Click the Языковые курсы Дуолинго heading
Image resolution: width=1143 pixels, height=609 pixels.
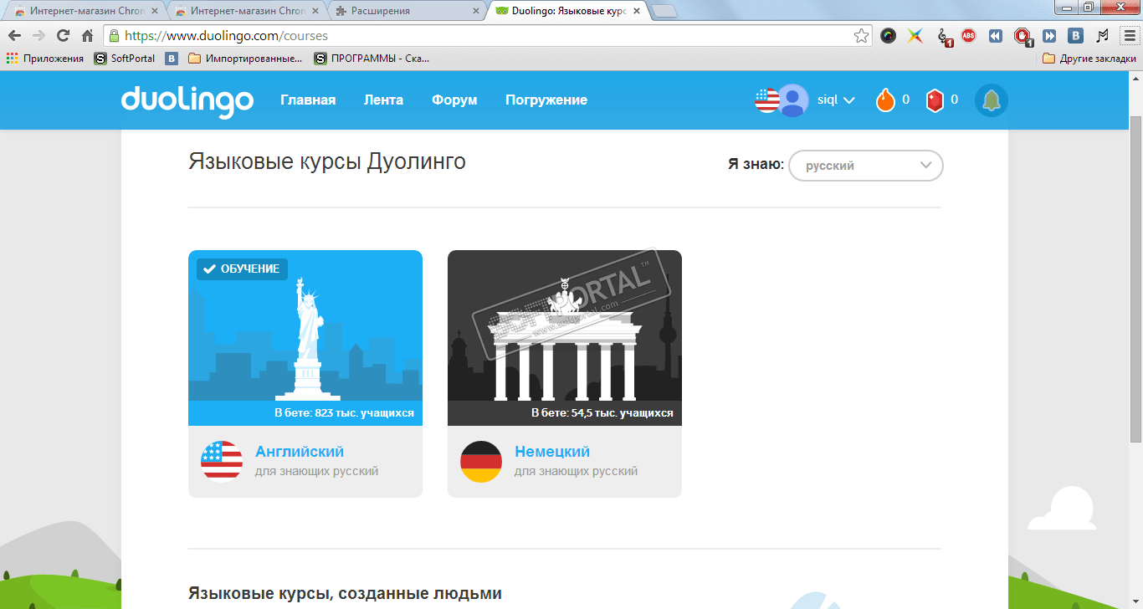tap(327, 161)
